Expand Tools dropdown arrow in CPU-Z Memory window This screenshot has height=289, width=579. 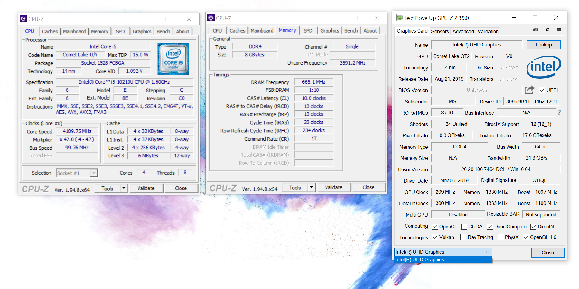coord(311,187)
